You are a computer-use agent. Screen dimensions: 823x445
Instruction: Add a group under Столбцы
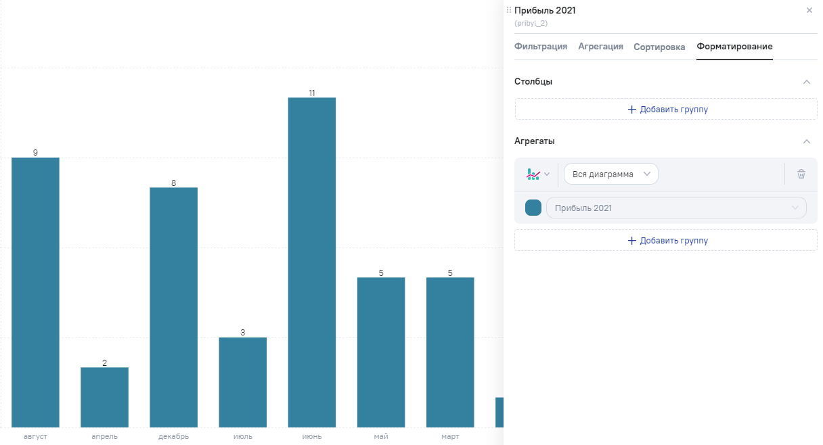pyautogui.click(x=666, y=109)
